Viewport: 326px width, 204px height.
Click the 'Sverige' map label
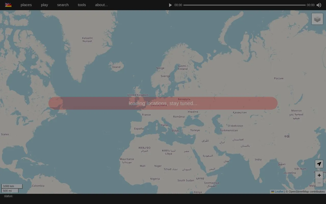(166, 76)
